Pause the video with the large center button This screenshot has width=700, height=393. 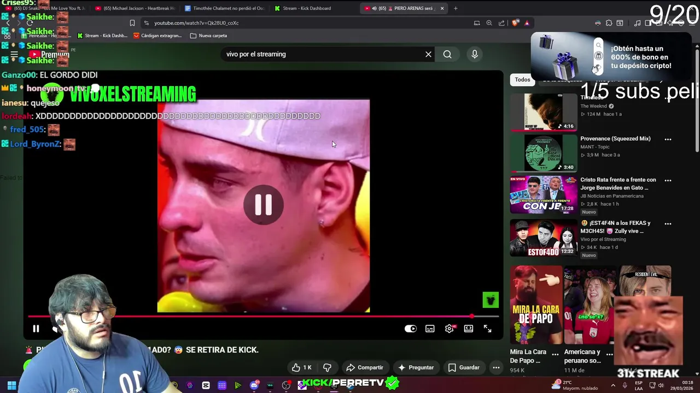(263, 205)
